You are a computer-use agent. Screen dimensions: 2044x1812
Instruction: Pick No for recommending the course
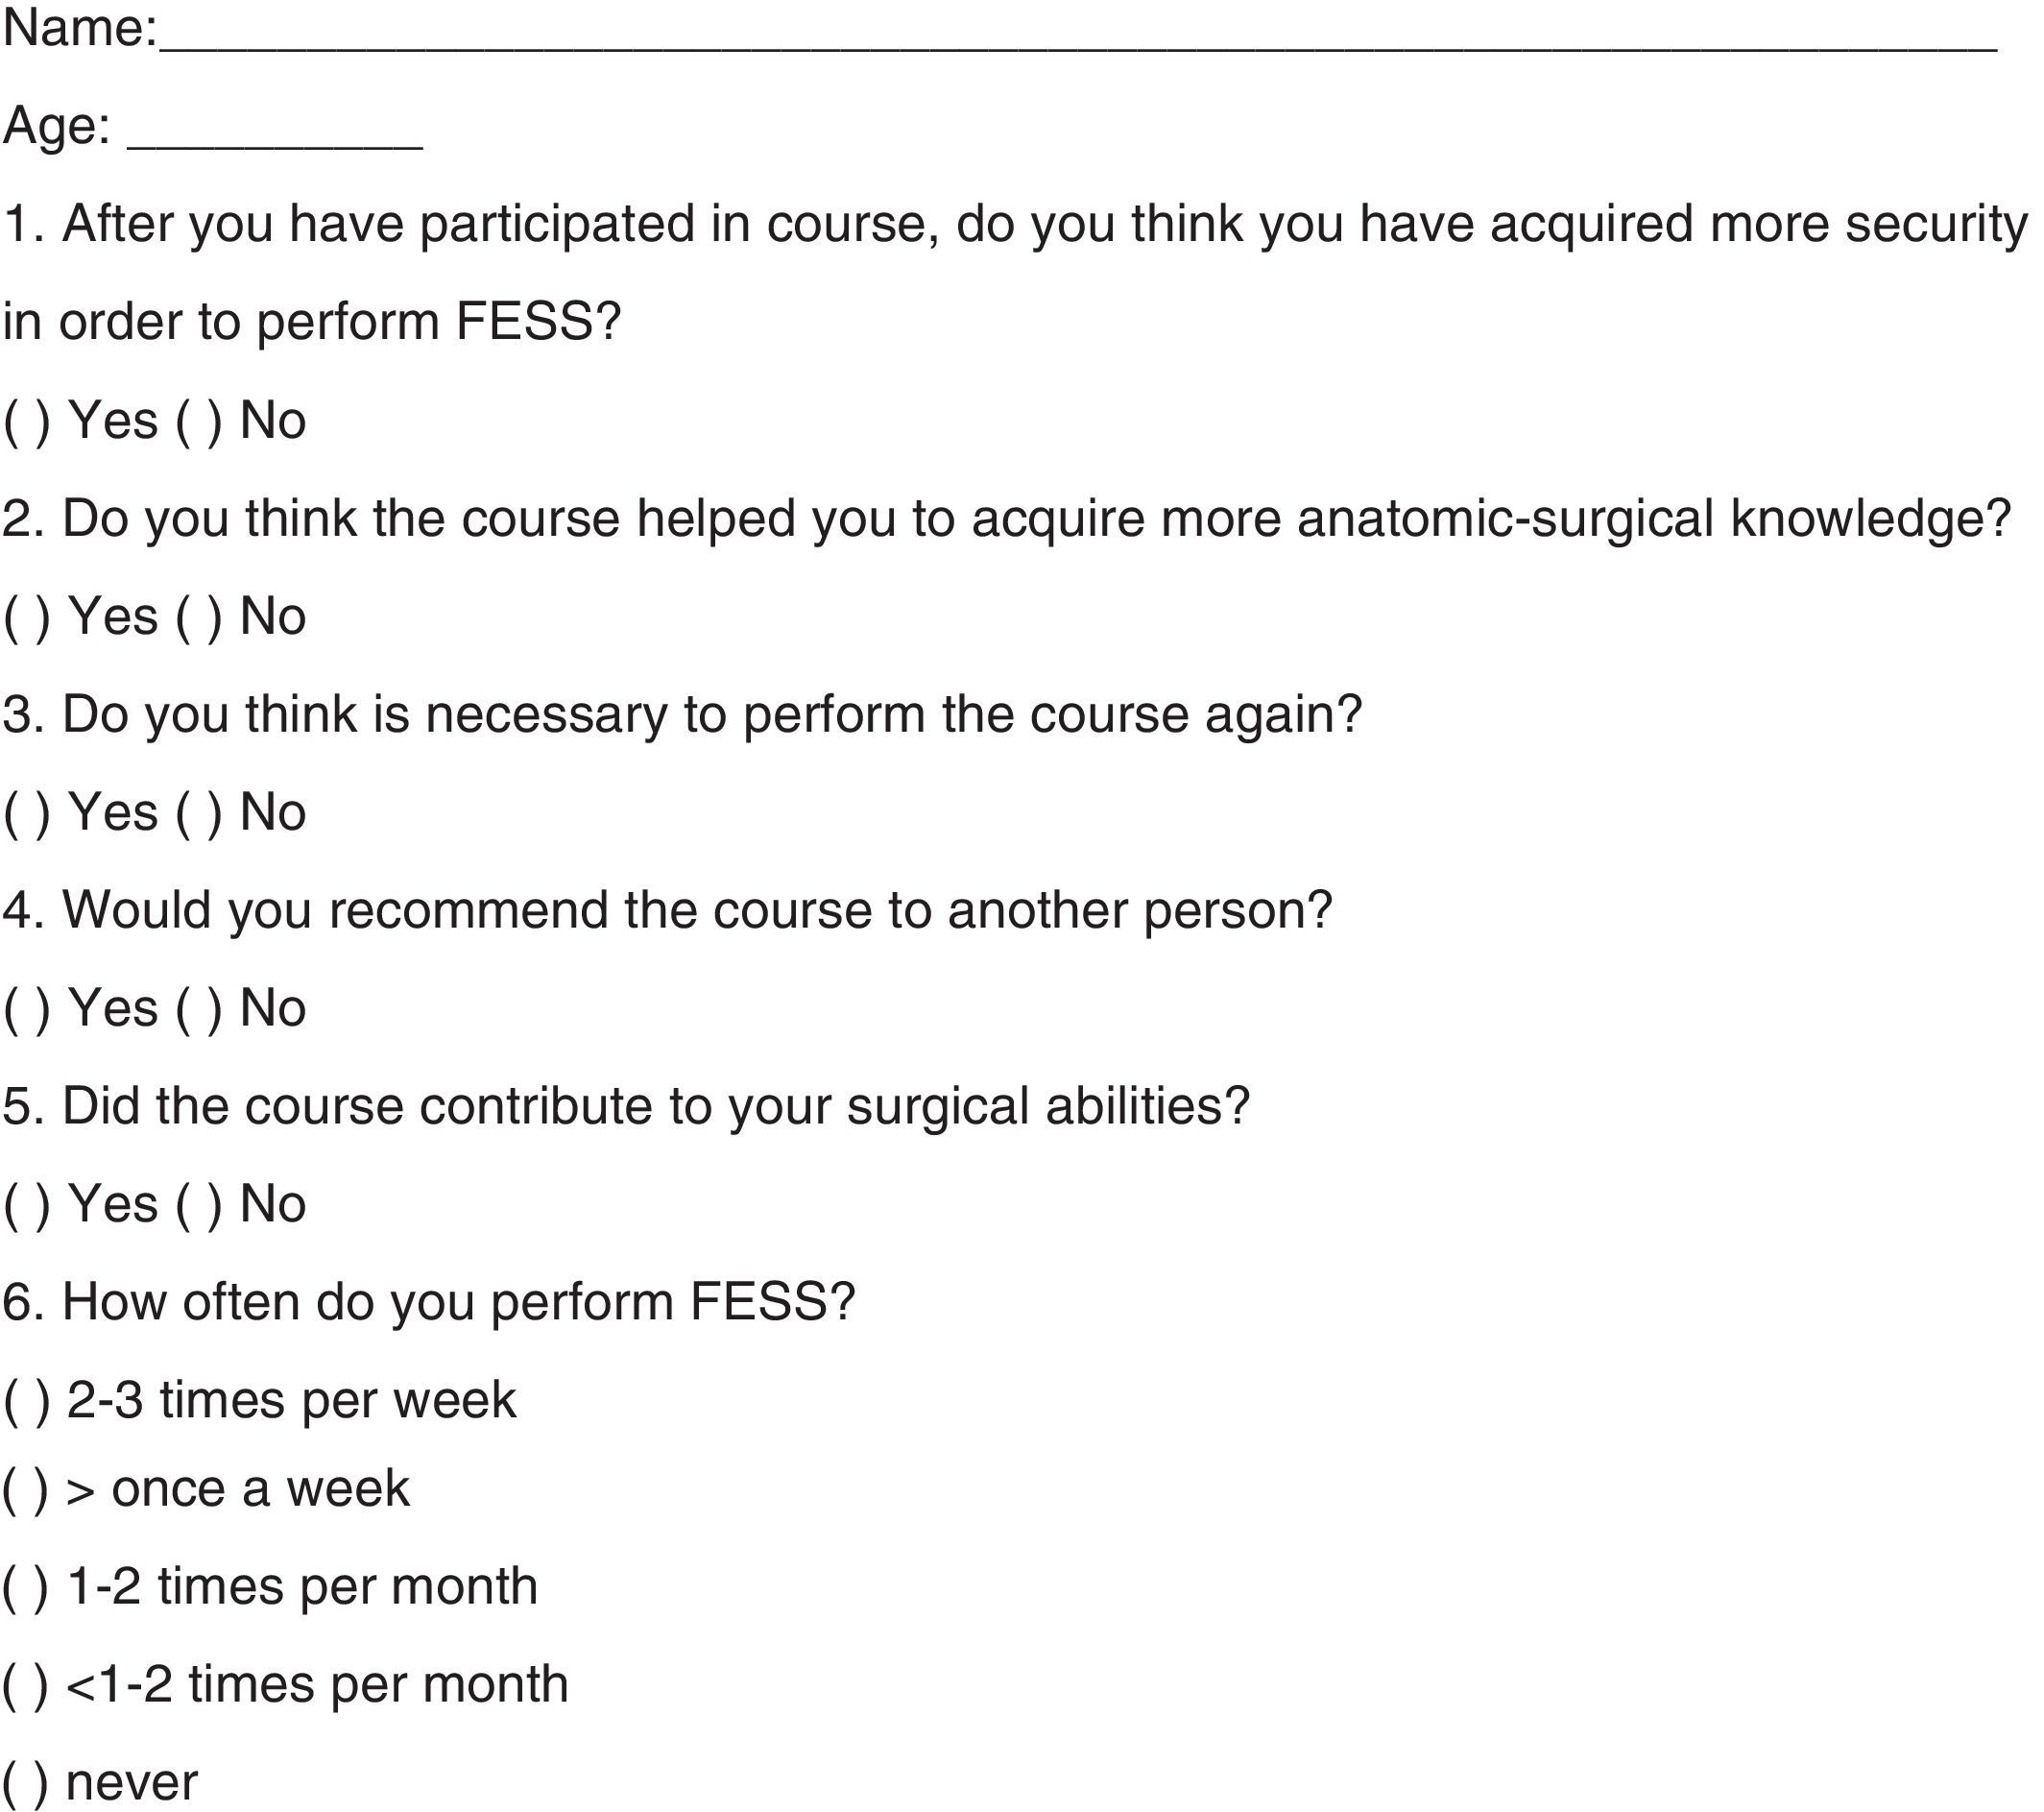(x=199, y=1009)
